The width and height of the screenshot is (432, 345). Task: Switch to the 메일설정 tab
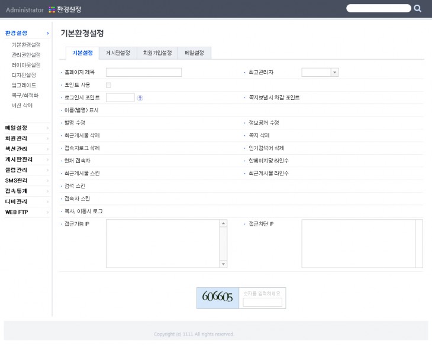[x=195, y=53]
